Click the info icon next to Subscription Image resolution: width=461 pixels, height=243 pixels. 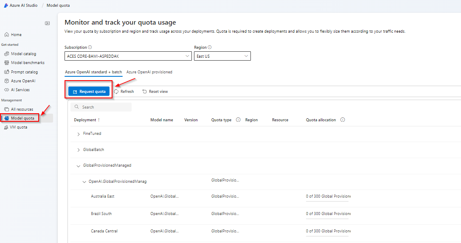[x=90, y=47]
